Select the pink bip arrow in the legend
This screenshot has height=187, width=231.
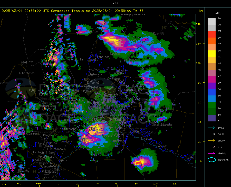pos(211,147)
